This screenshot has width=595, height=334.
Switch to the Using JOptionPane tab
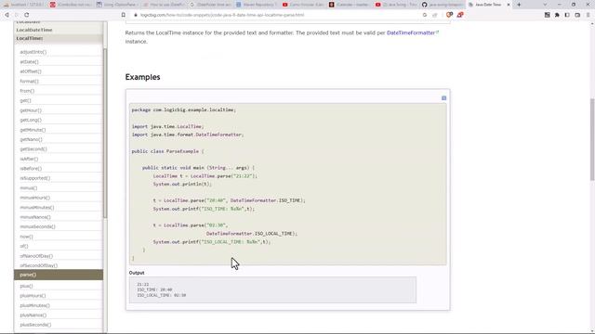117,5
